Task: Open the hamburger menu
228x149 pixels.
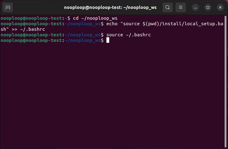Action: coord(181,7)
